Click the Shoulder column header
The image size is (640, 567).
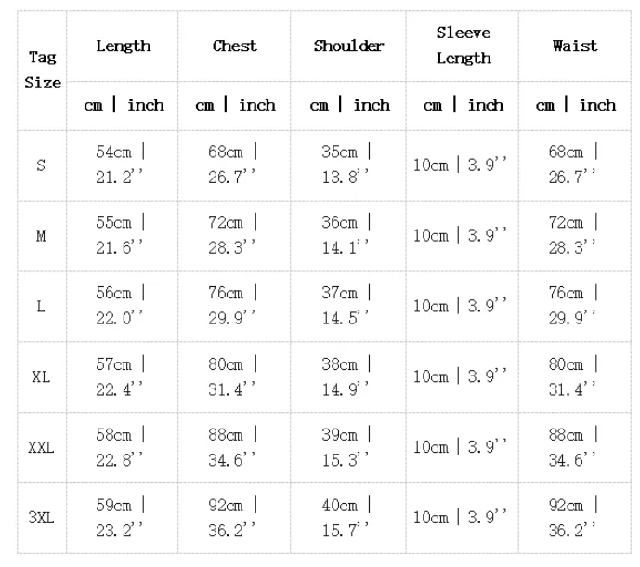click(348, 46)
